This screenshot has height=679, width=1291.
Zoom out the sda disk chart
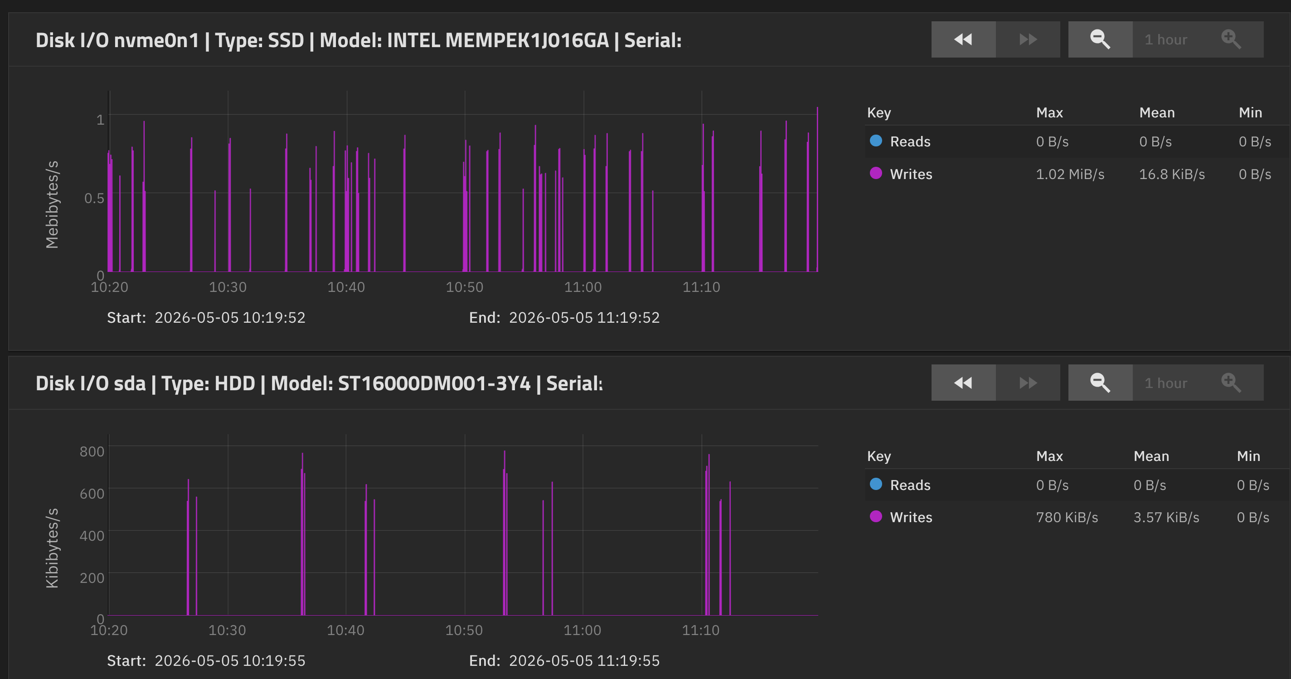click(1100, 383)
